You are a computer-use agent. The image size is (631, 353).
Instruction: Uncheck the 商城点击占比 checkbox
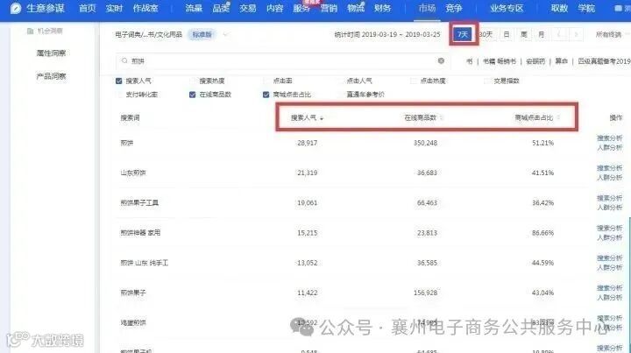[266, 95]
